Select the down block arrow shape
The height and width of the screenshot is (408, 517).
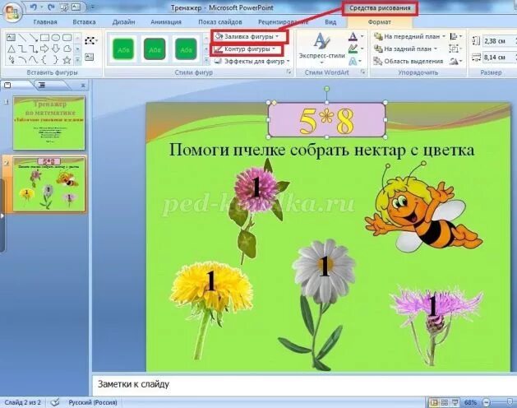click(56, 49)
